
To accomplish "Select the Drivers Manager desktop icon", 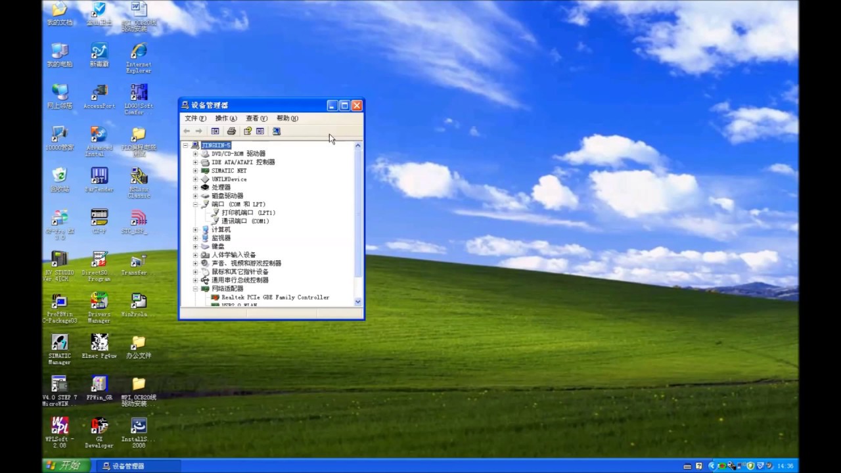I will coord(99,307).
